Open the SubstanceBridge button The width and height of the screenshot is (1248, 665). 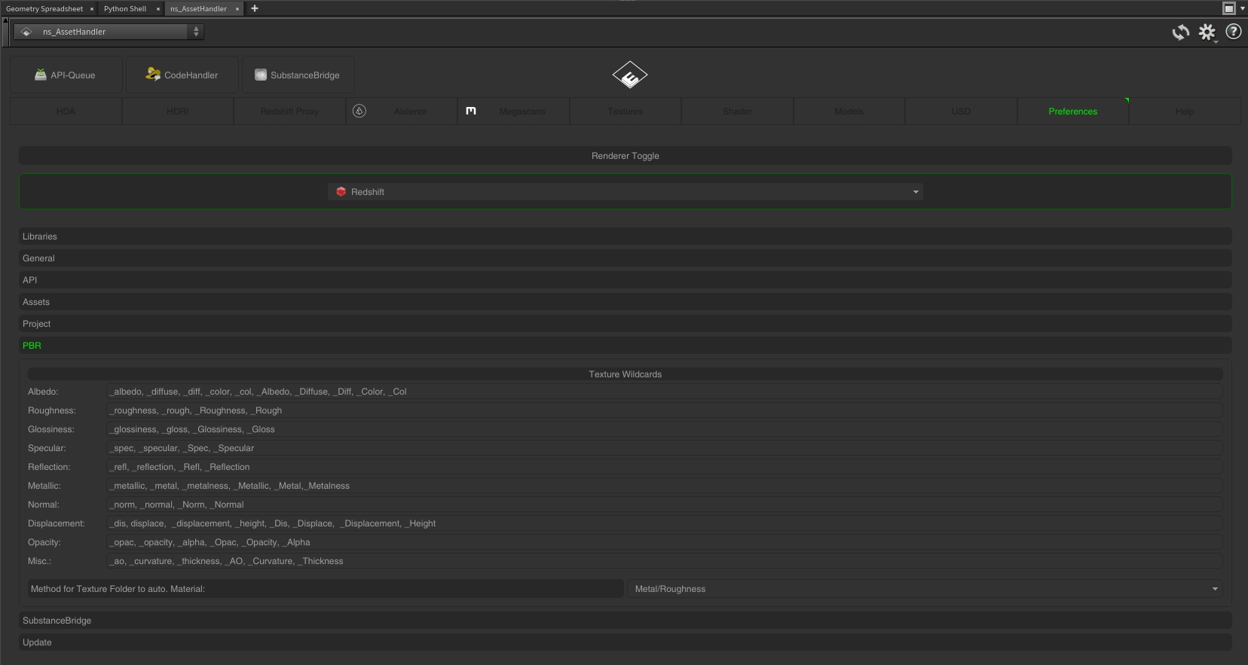(298, 75)
